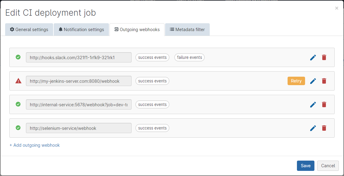
Task: Cancel editing the deployment job
Action: 328,166
